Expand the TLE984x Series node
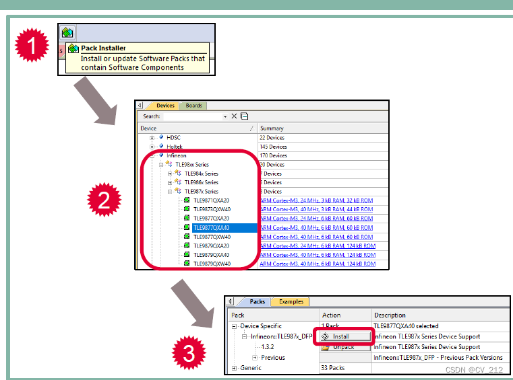Viewport: 513px width, 380px height. coord(170,174)
